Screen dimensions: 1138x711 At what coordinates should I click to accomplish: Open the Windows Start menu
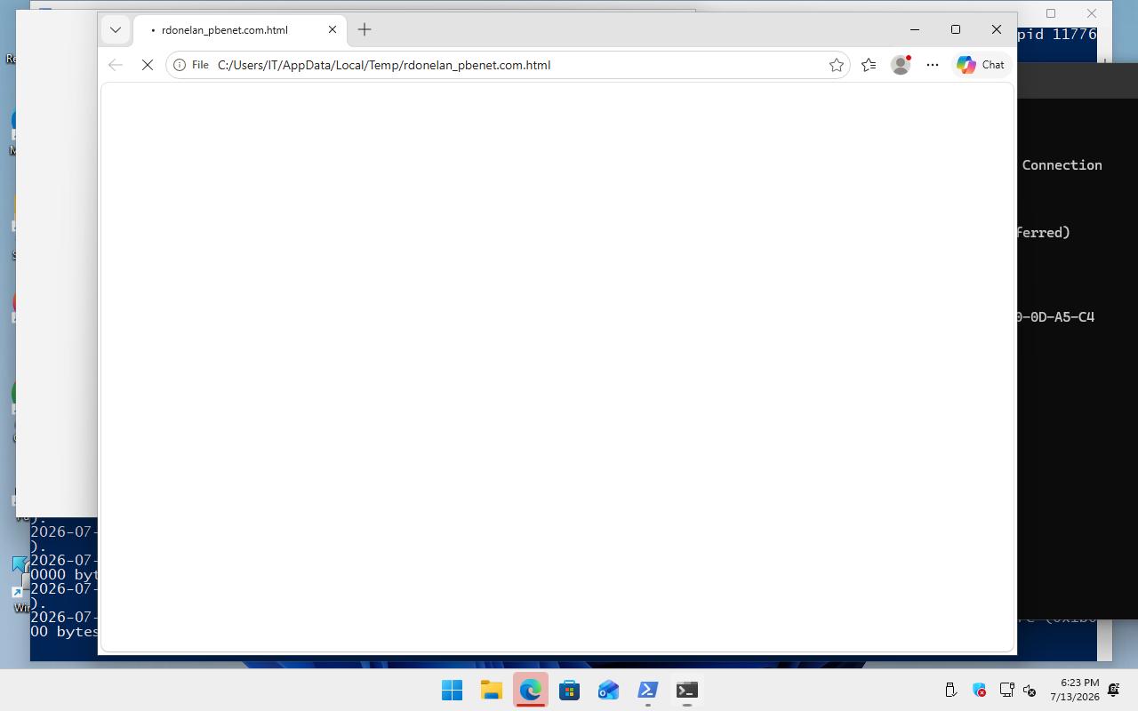coord(453,691)
